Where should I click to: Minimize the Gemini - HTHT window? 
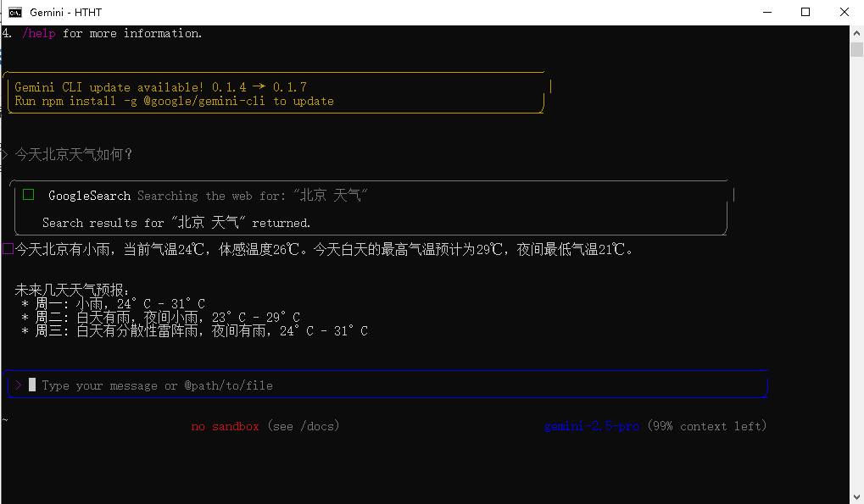pyautogui.click(x=767, y=12)
